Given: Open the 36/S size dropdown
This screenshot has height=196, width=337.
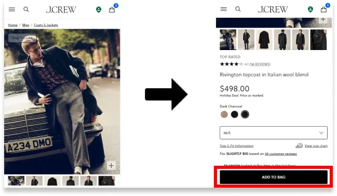Looking at the screenshot, I should (273, 133).
